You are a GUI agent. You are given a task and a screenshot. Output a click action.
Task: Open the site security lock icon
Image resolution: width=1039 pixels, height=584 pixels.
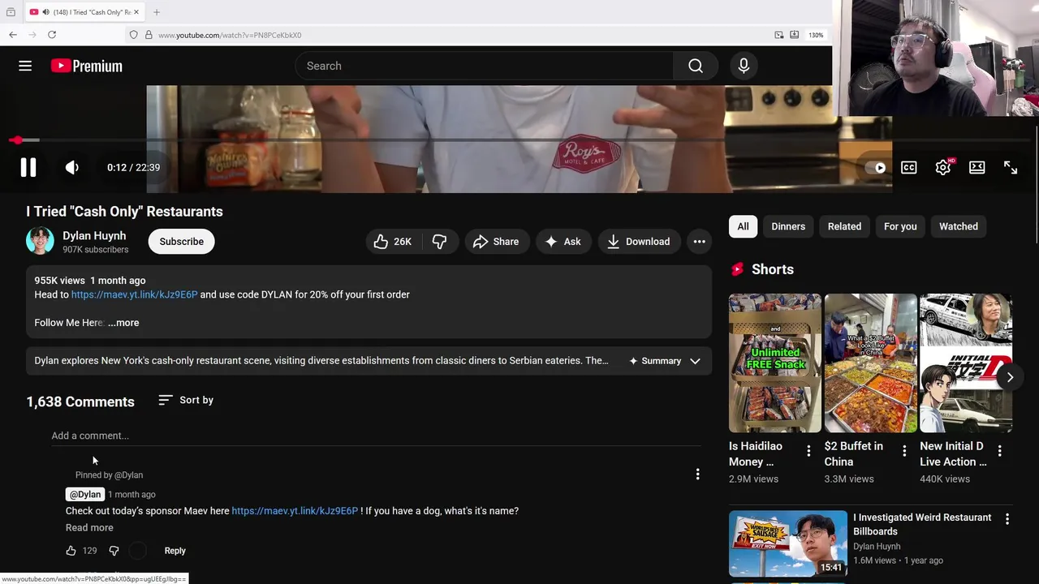[149, 35]
